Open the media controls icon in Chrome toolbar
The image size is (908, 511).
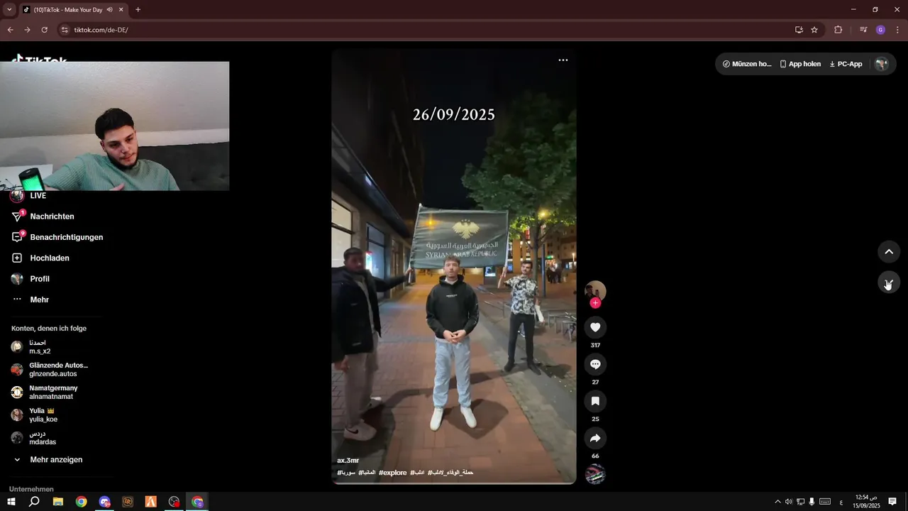click(x=863, y=30)
